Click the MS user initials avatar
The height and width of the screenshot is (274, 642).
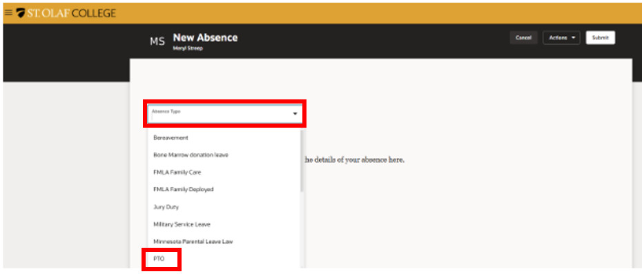[x=157, y=41]
